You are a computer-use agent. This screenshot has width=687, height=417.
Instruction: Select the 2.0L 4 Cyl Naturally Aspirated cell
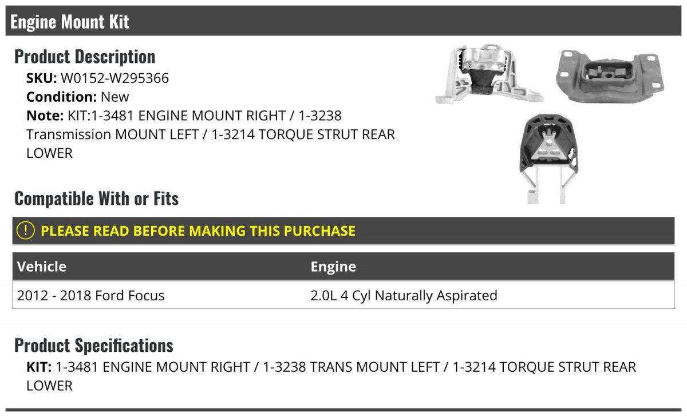coord(404,296)
